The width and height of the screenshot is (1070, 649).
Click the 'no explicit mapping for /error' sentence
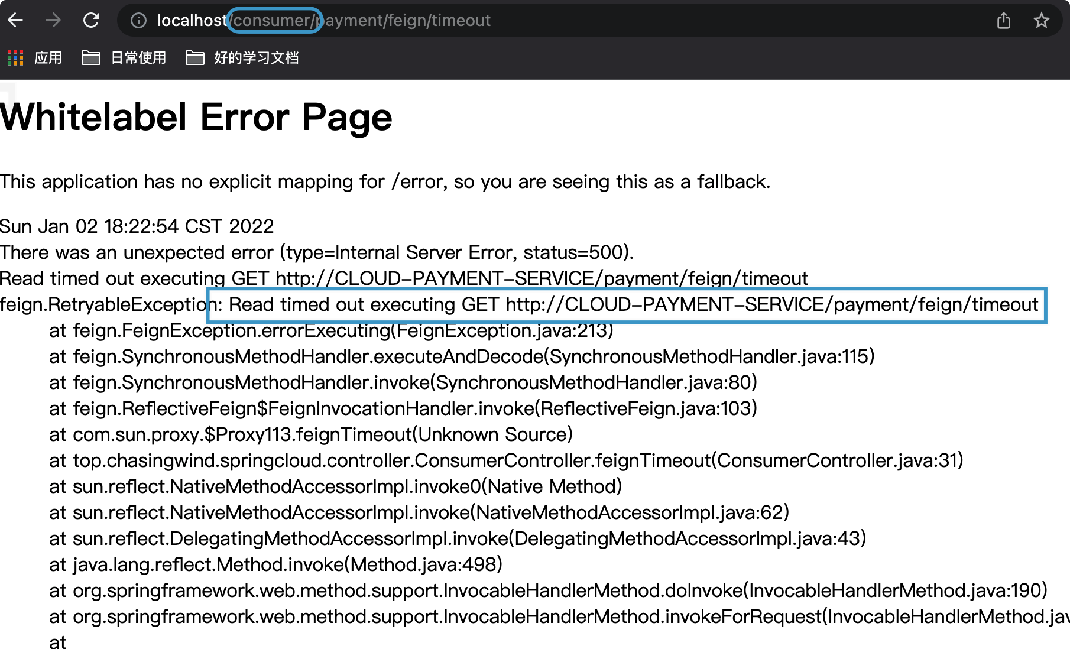[385, 181]
